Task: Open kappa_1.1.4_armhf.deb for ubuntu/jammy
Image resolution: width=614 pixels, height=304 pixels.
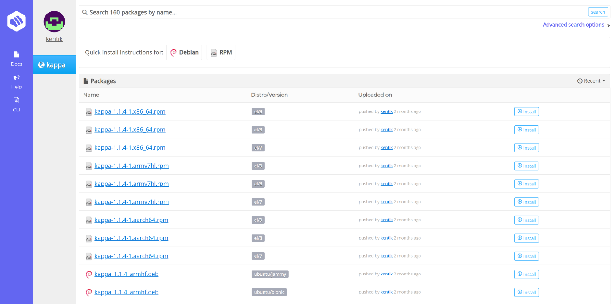Action: [x=127, y=274]
